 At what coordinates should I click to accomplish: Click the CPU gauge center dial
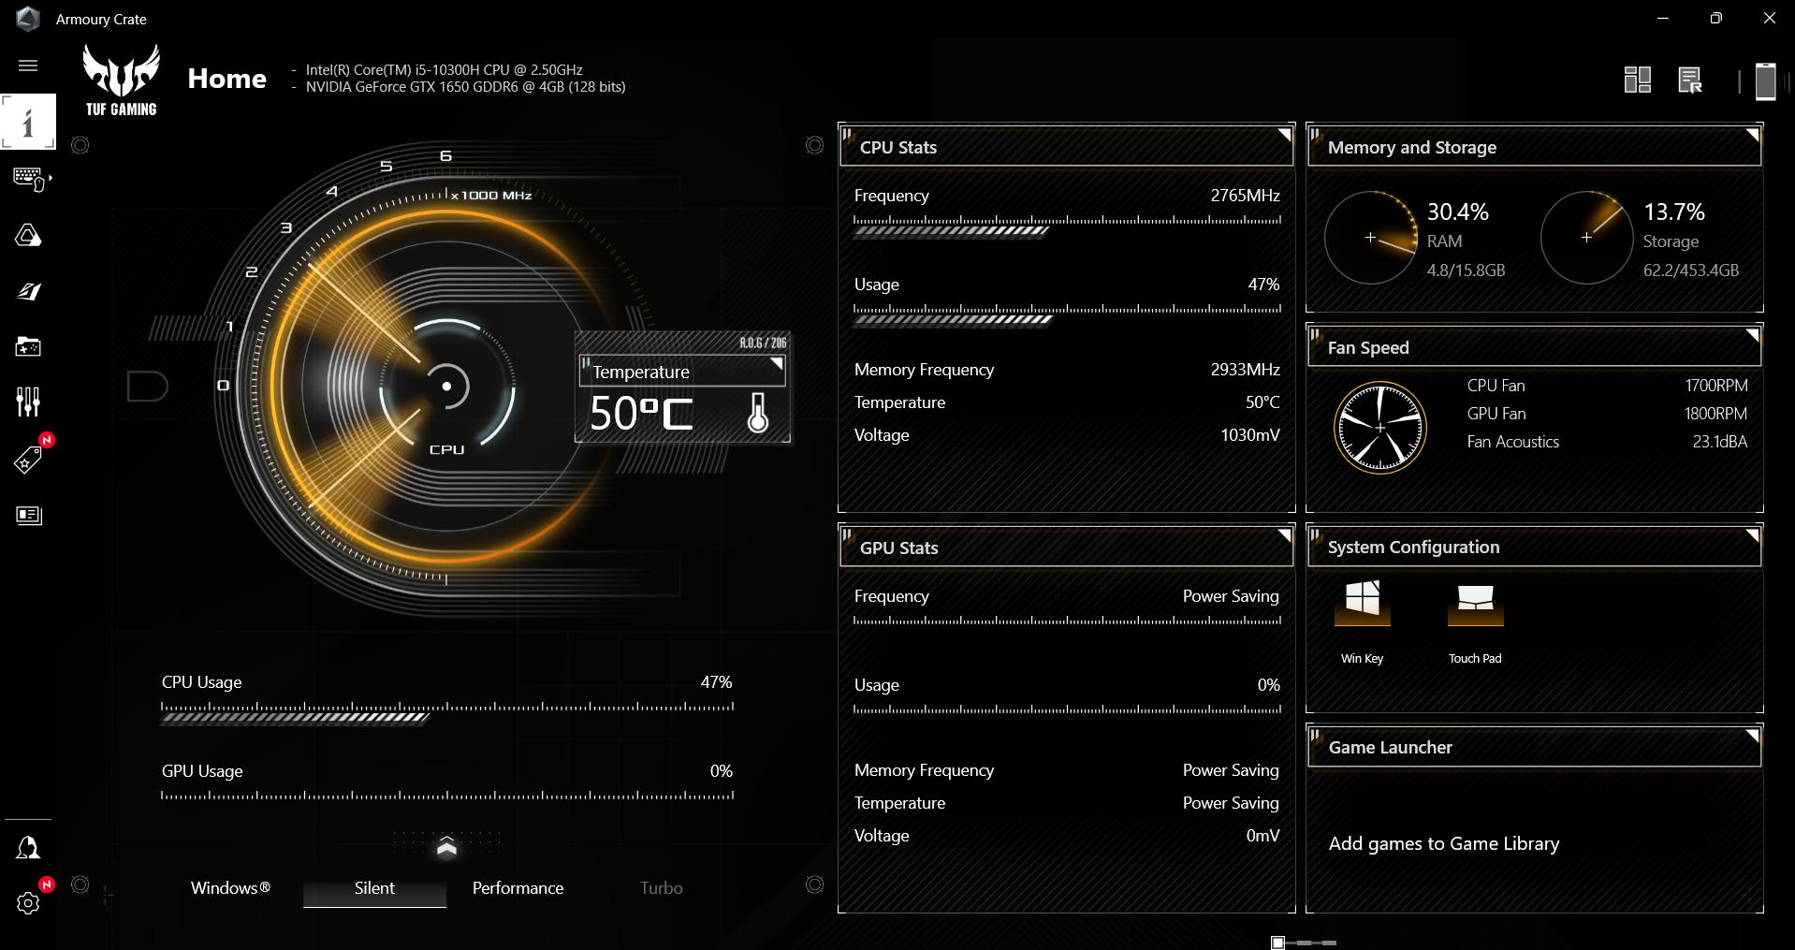(446, 386)
